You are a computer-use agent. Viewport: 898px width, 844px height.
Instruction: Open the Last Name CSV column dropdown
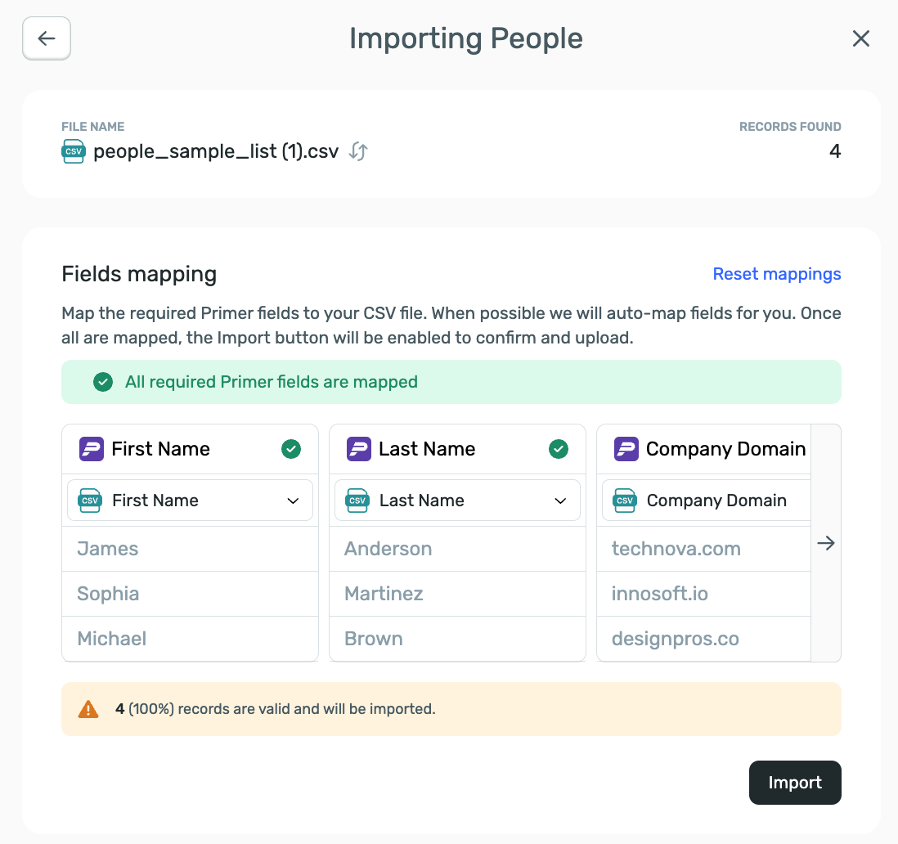pos(457,501)
